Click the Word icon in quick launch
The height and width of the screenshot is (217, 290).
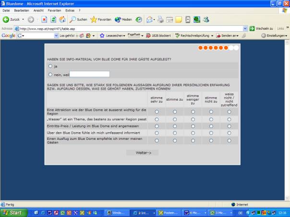49,213
